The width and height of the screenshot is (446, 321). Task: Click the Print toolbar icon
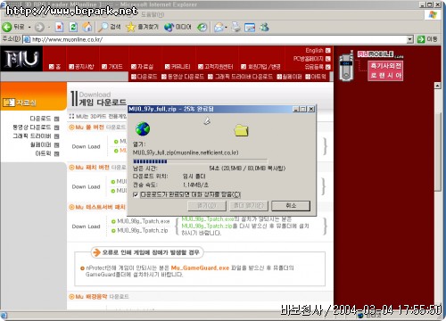tap(236, 28)
